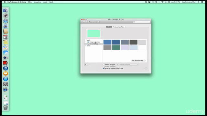Open FaceTime camera icon in Dock
This screenshot has width=207, height=116.
tap(5, 58)
